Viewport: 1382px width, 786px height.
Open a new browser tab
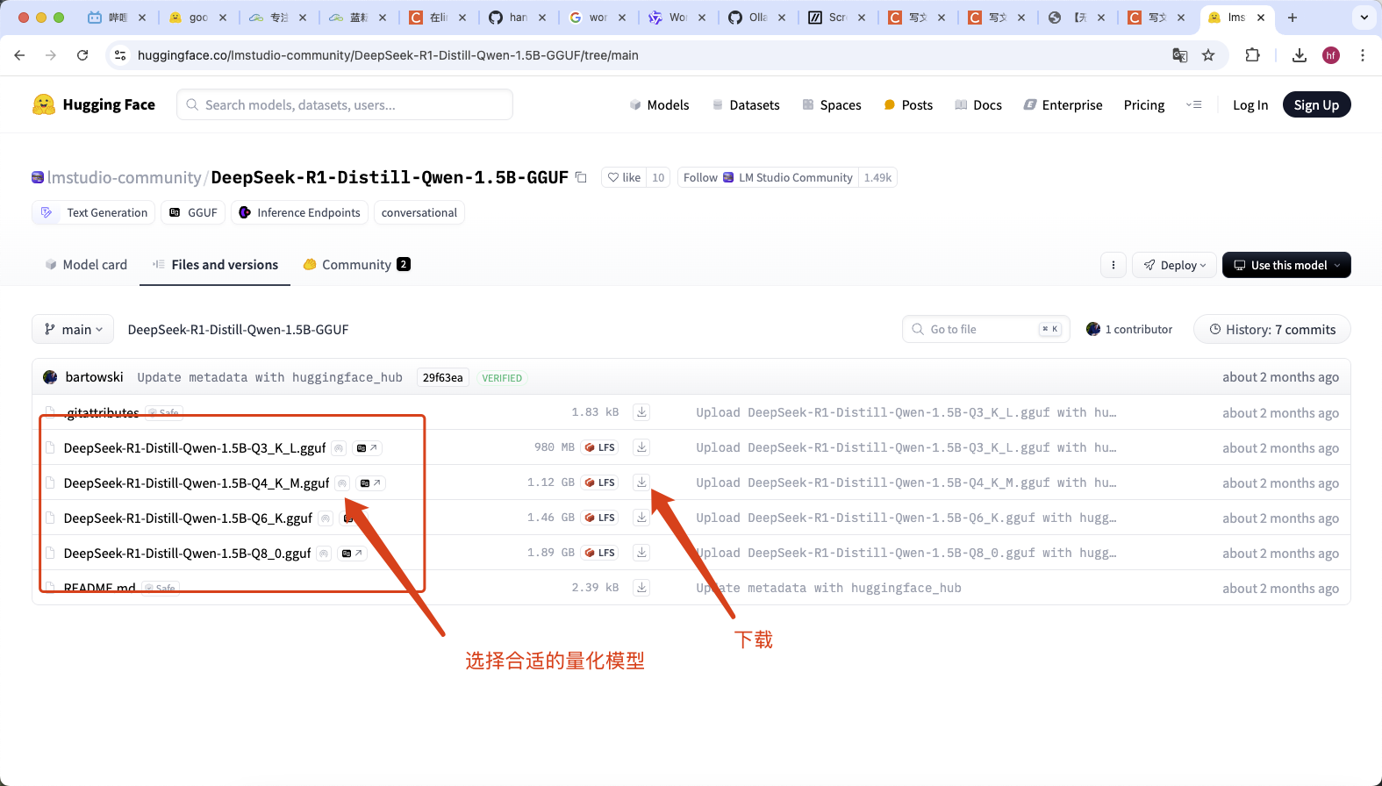click(1292, 18)
